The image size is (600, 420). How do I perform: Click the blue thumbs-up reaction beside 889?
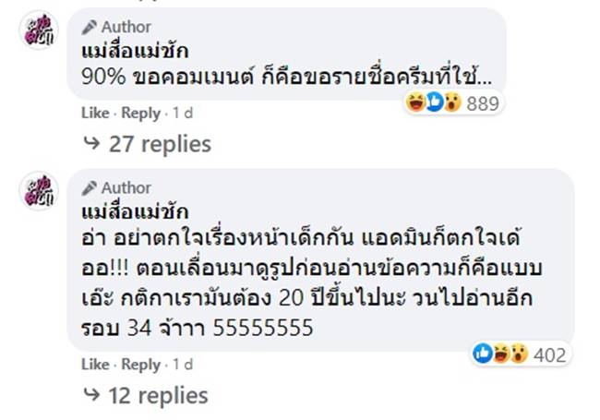point(434,103)
